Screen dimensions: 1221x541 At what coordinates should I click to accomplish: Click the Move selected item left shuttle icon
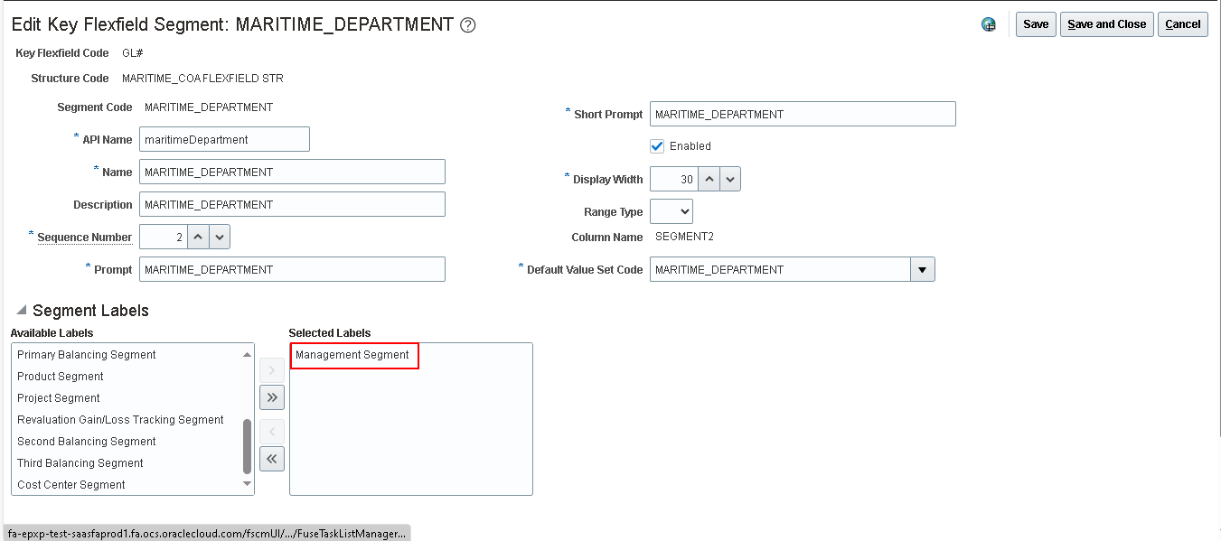click(271, 431)
